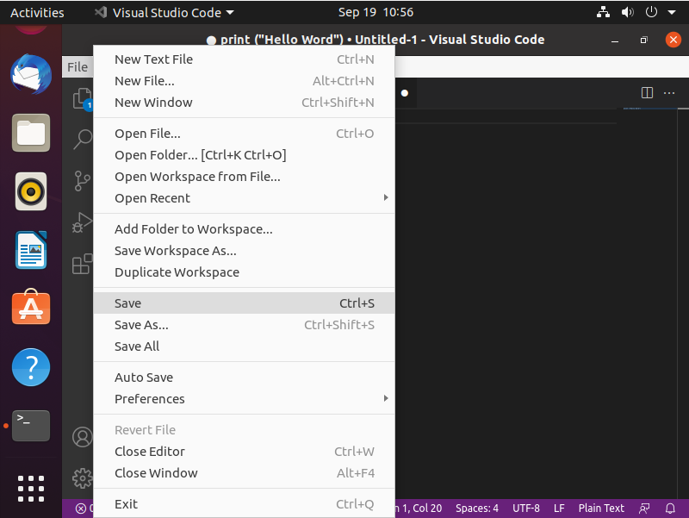Click the Col 20 cursor position indicator

pos(419,509)
